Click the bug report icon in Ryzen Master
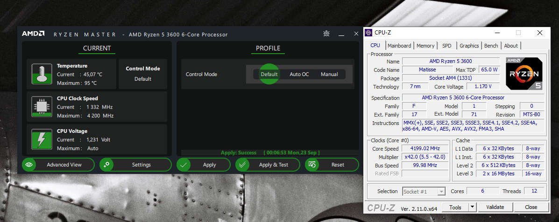This screenshot has width=559, height=222. [x=326, y=34]
